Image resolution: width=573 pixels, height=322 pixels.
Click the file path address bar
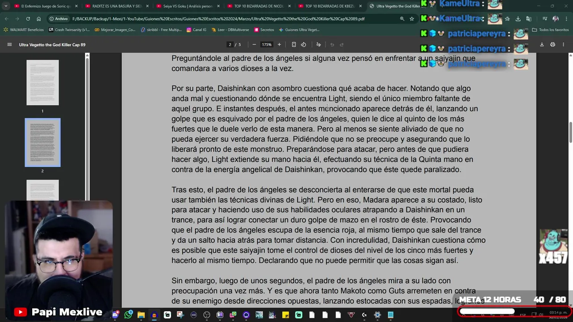coord(218,19)
